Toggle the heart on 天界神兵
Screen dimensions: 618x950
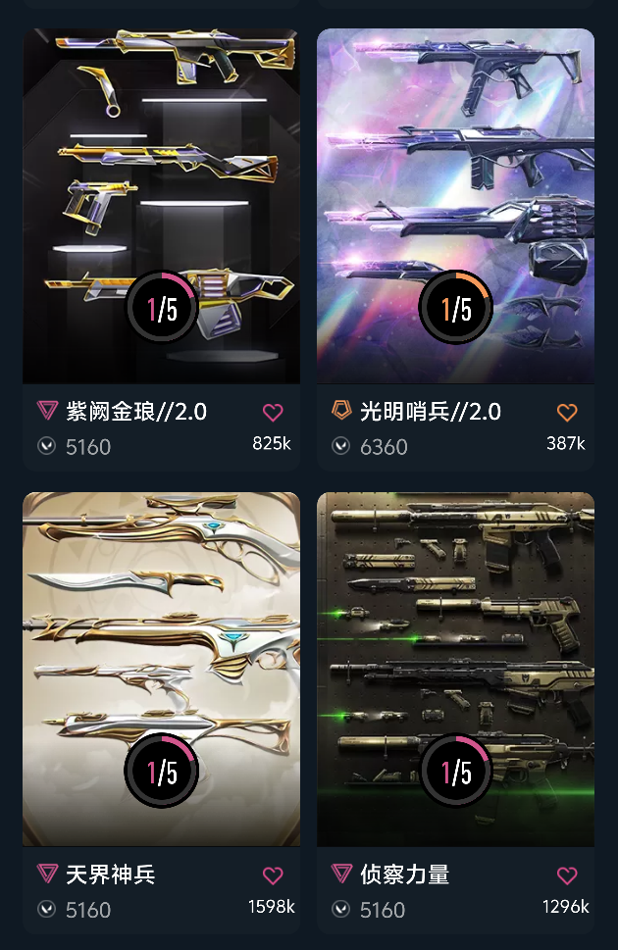coord(273,875)
